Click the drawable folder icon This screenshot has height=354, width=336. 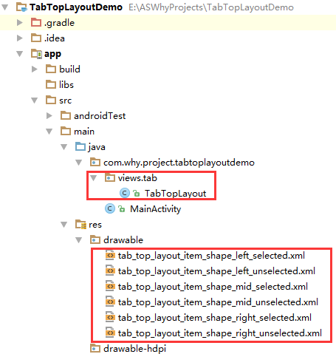point(95,239)
